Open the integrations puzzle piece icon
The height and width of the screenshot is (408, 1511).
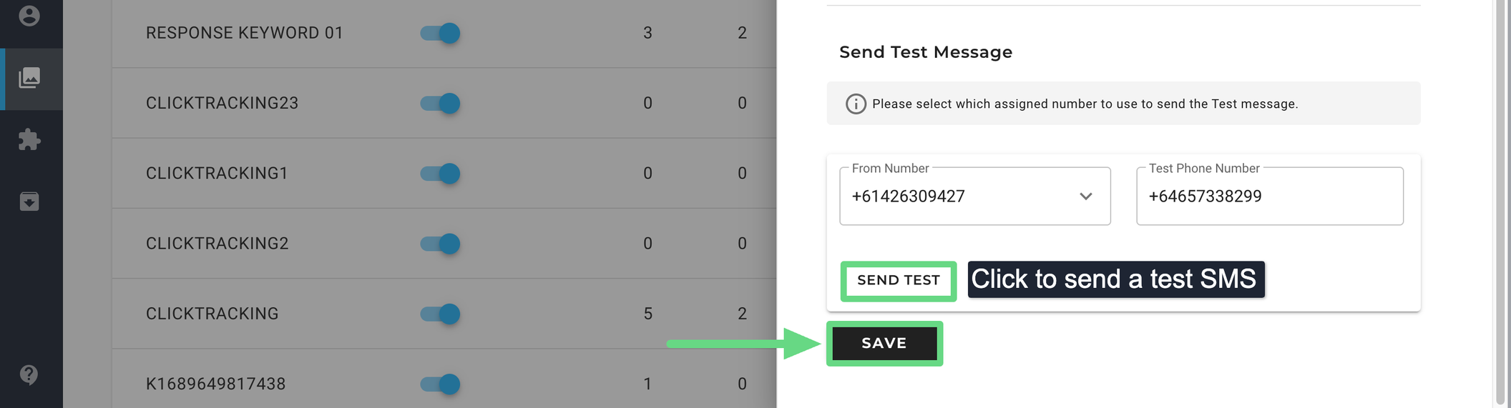pos(29,139)
